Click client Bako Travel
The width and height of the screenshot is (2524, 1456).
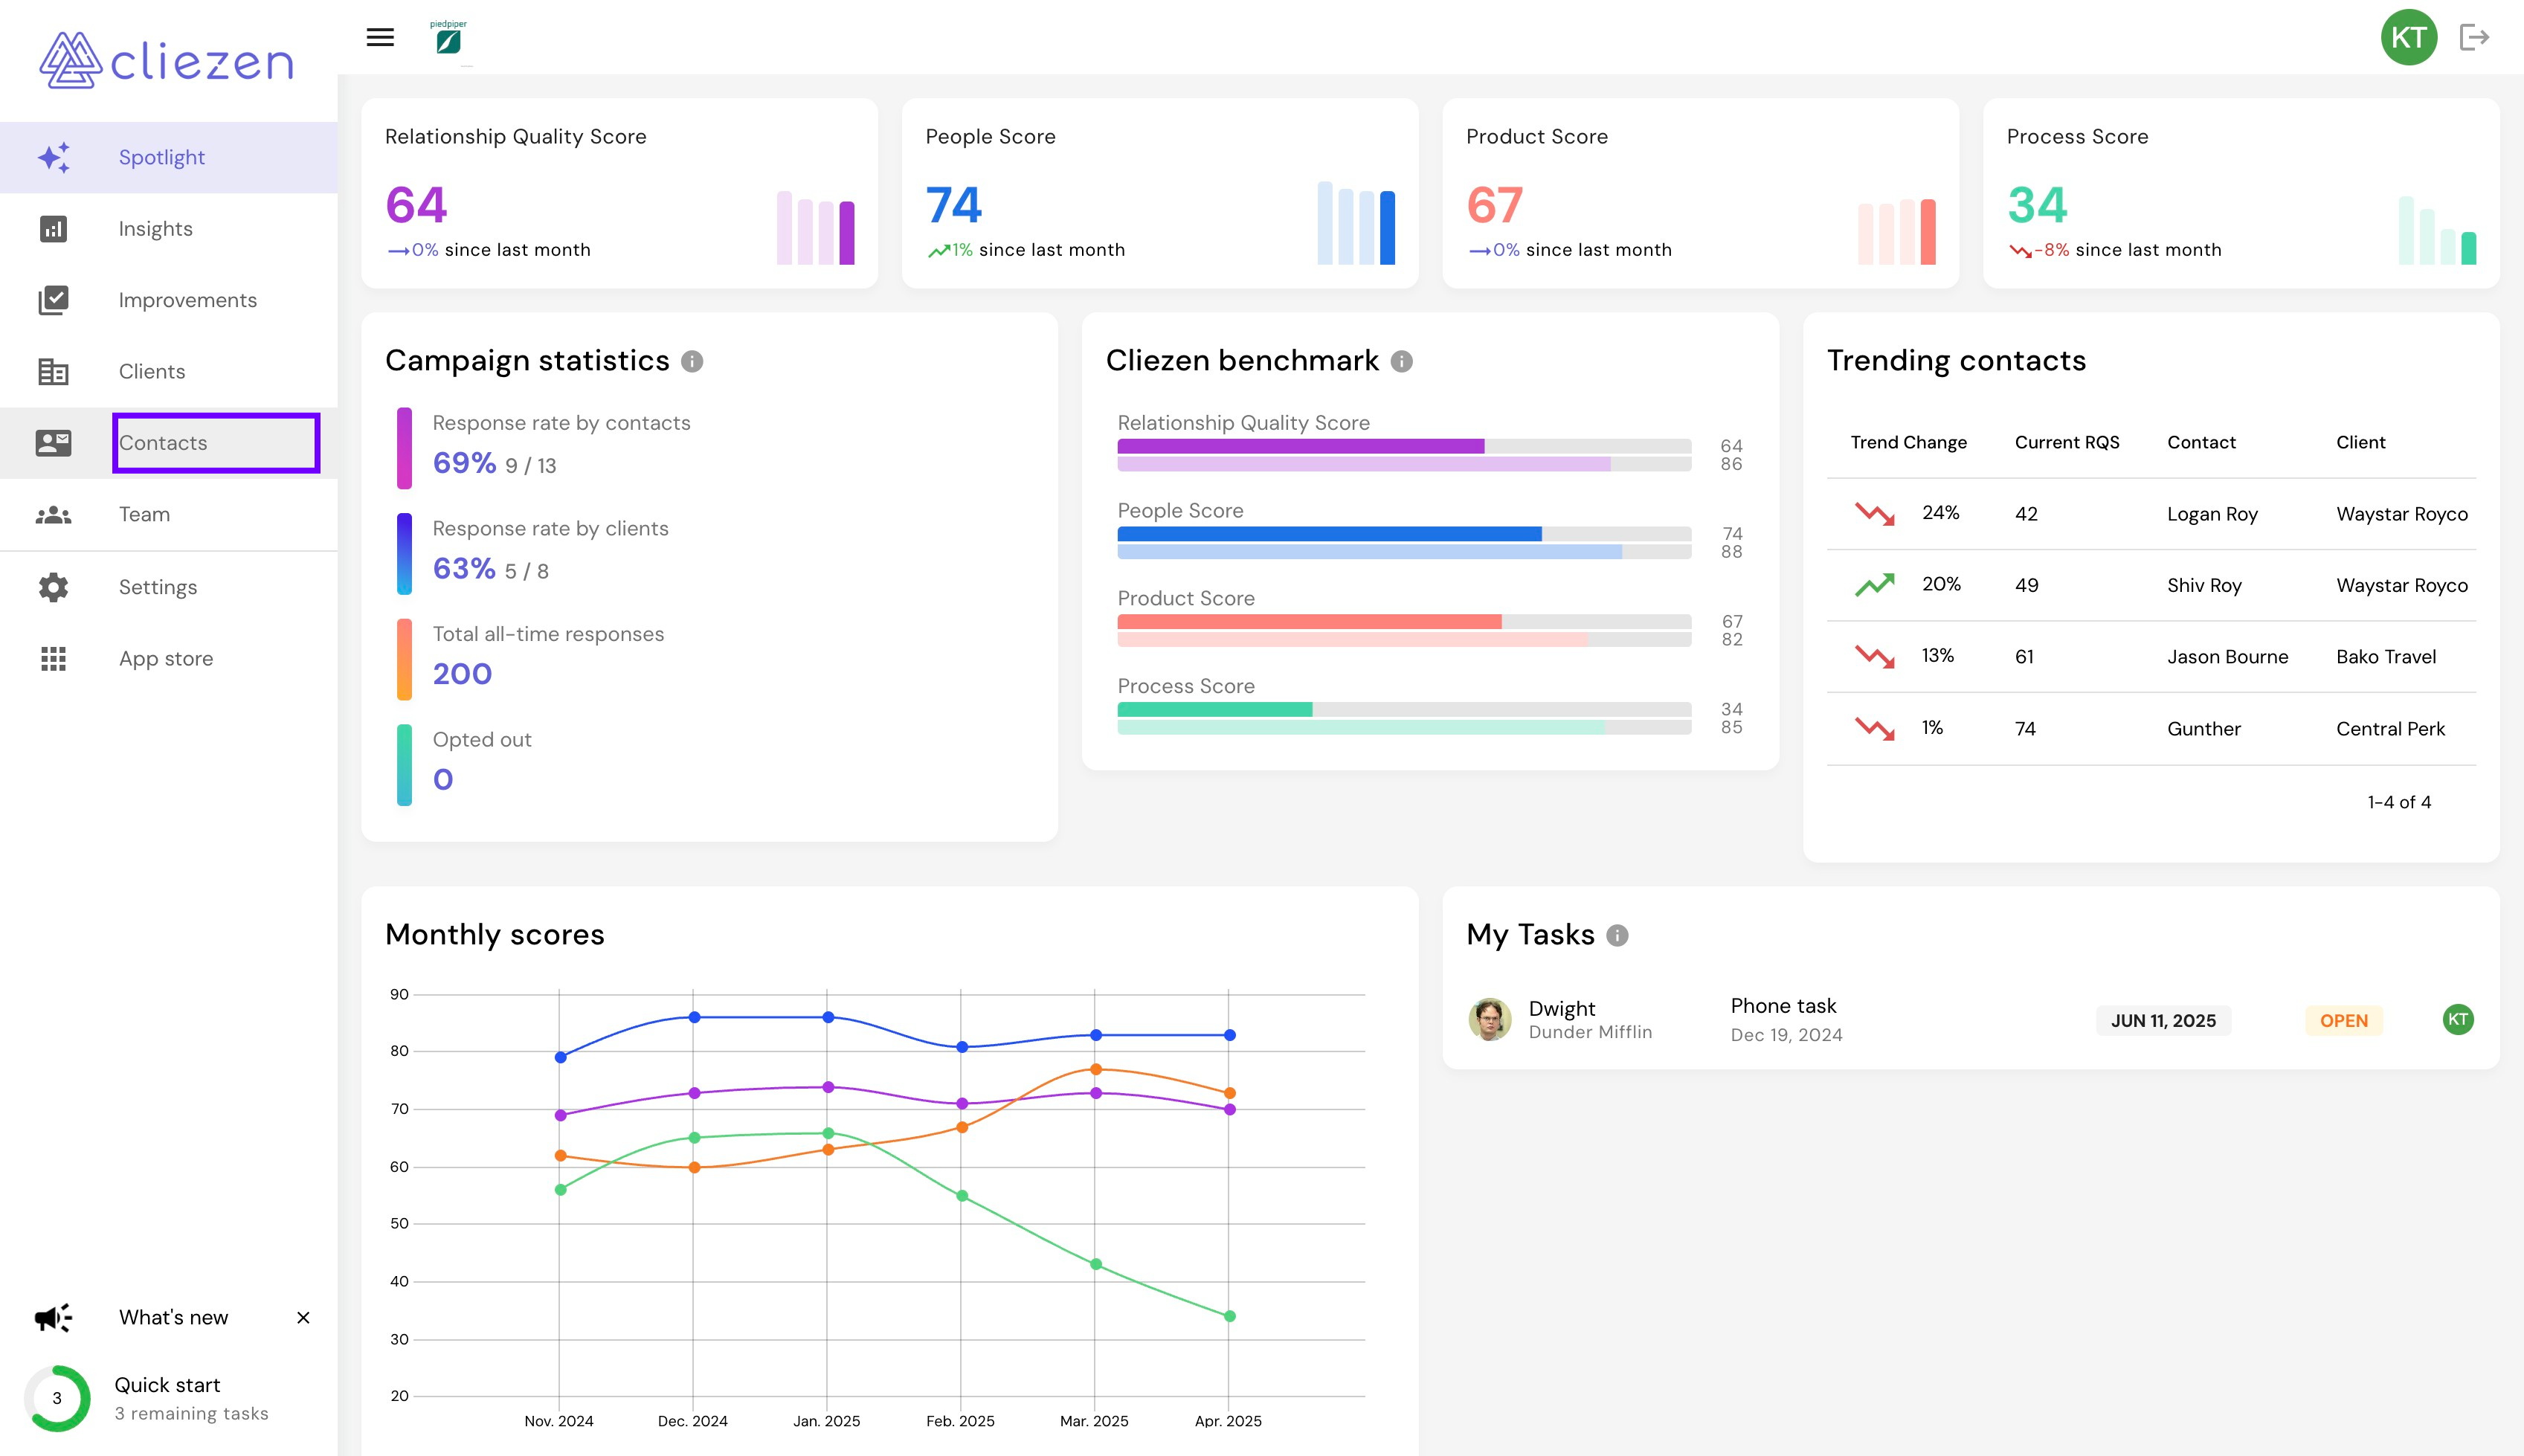pyautogui.click(x=2386, y=656)
